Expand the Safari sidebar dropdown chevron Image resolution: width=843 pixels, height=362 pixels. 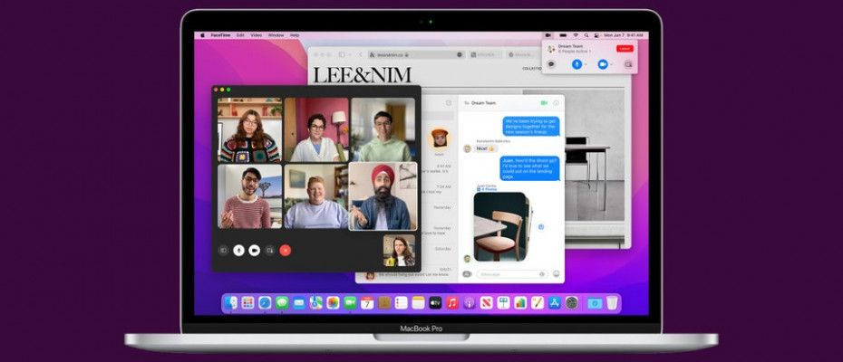[349, 55]
